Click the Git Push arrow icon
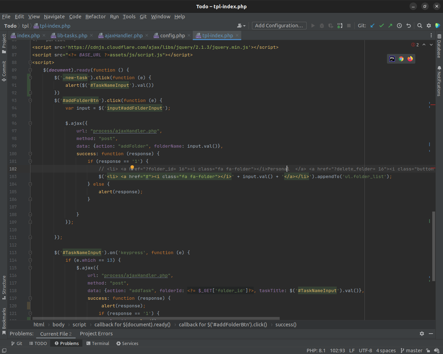This screenshot has height=354, width=443. [x=390, y=26]
